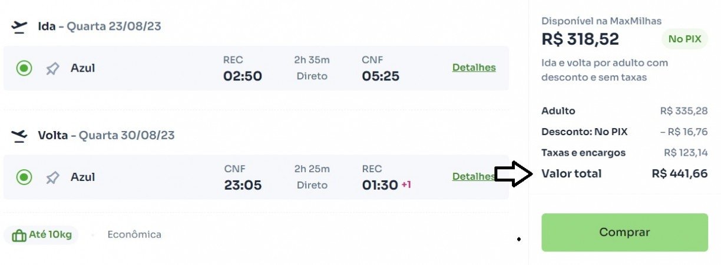Click the Comprar button
This screenshot has height=265, width=721.
click(624, 232)
